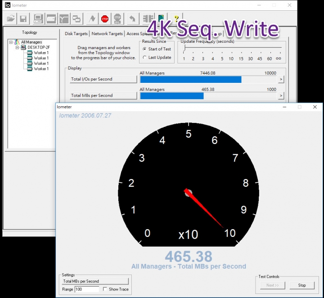Image resolution: width=324 pixels, height=298 pixels.
Task: Click All Managers - Total MBs per Second caption
Action: (x=189, y=266)
